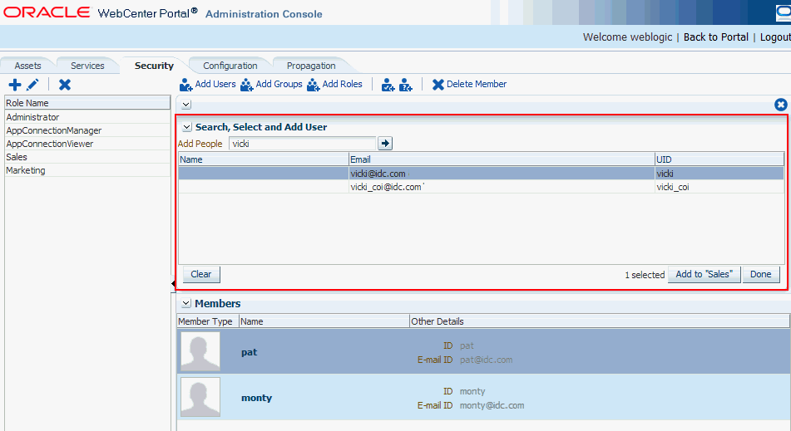Screen dimensions: 791x431
Task: Follow the Back to Portal link
Action: click(716, 37)
